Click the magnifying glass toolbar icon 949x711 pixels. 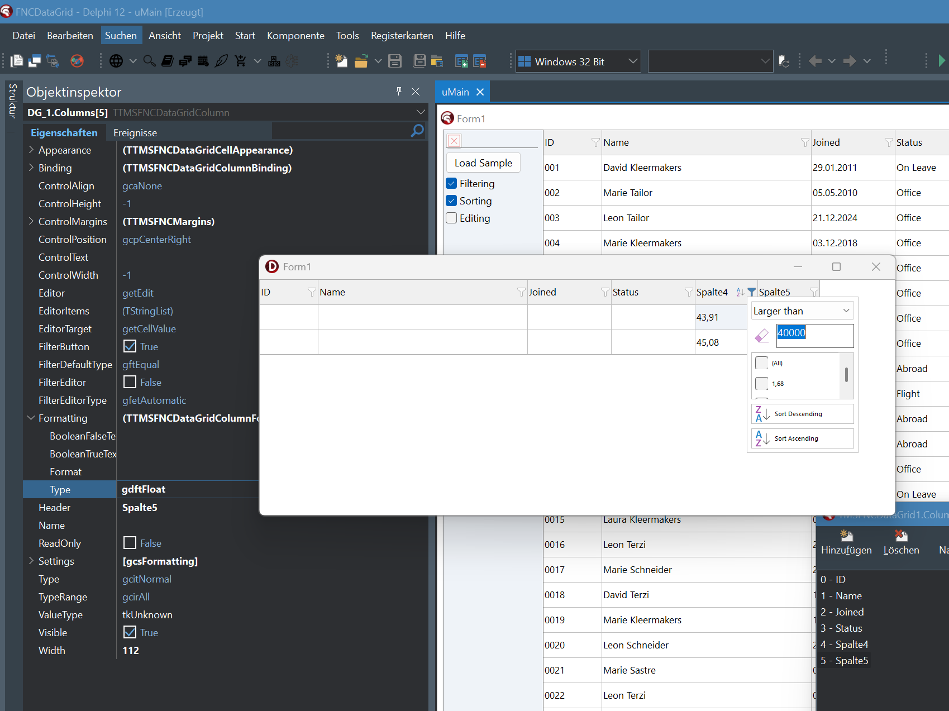(x=149, y=61)
